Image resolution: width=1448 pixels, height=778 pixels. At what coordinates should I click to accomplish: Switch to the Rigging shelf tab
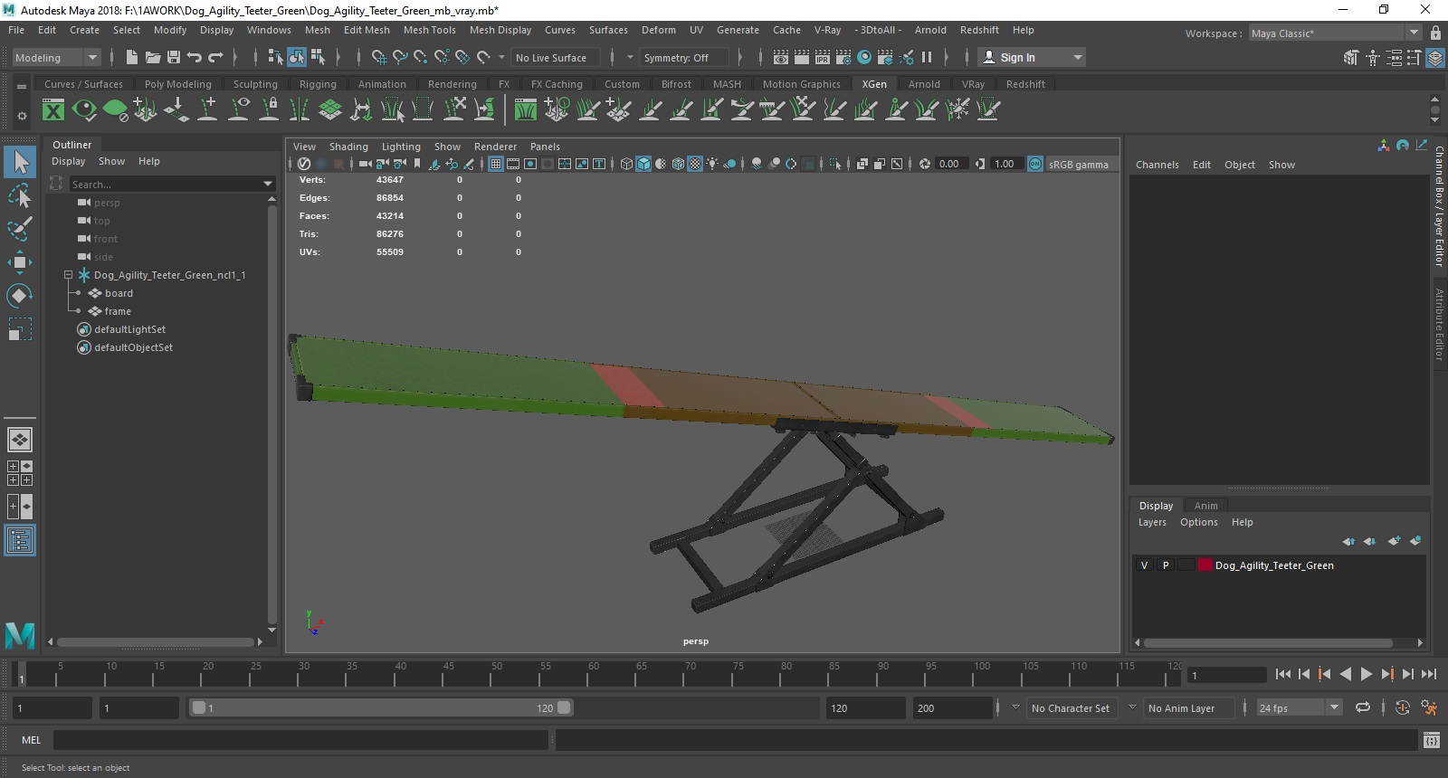(x=318, y=84)
